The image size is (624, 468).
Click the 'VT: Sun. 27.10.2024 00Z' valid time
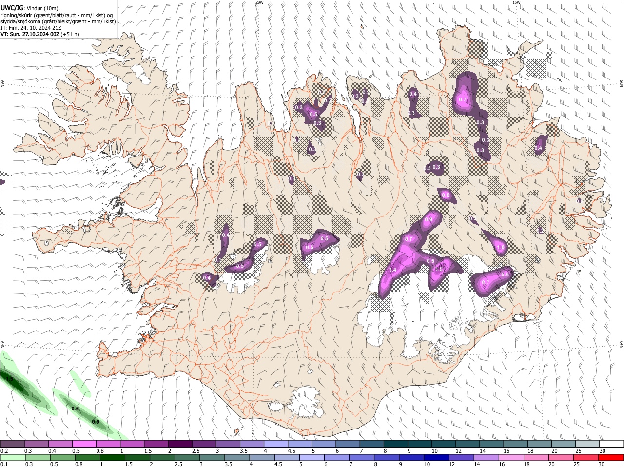(x=30, y=34)
